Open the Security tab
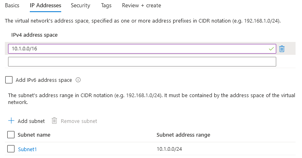The height and width of the screenshot is (158, 302). 81,5
